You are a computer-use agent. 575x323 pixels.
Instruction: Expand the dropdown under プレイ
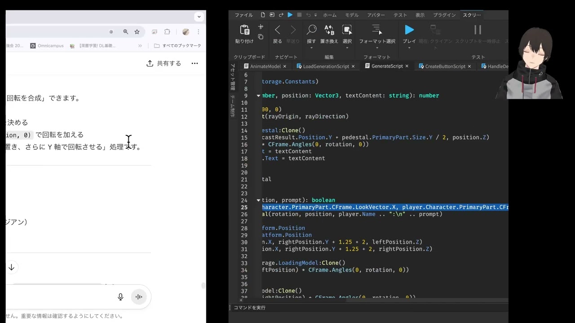pyautogui.click(x=409, y=48)
